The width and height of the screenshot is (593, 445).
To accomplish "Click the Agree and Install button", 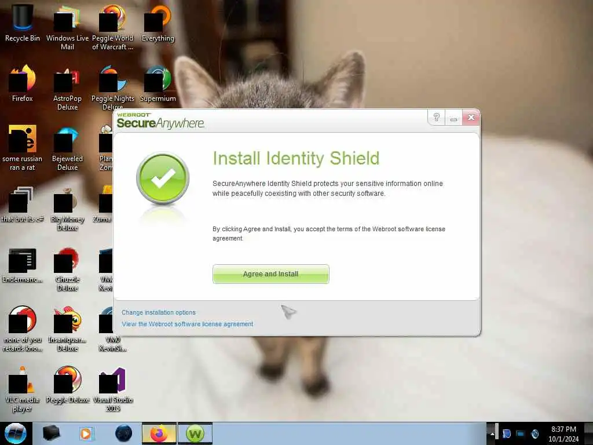I will click(271, 274).
